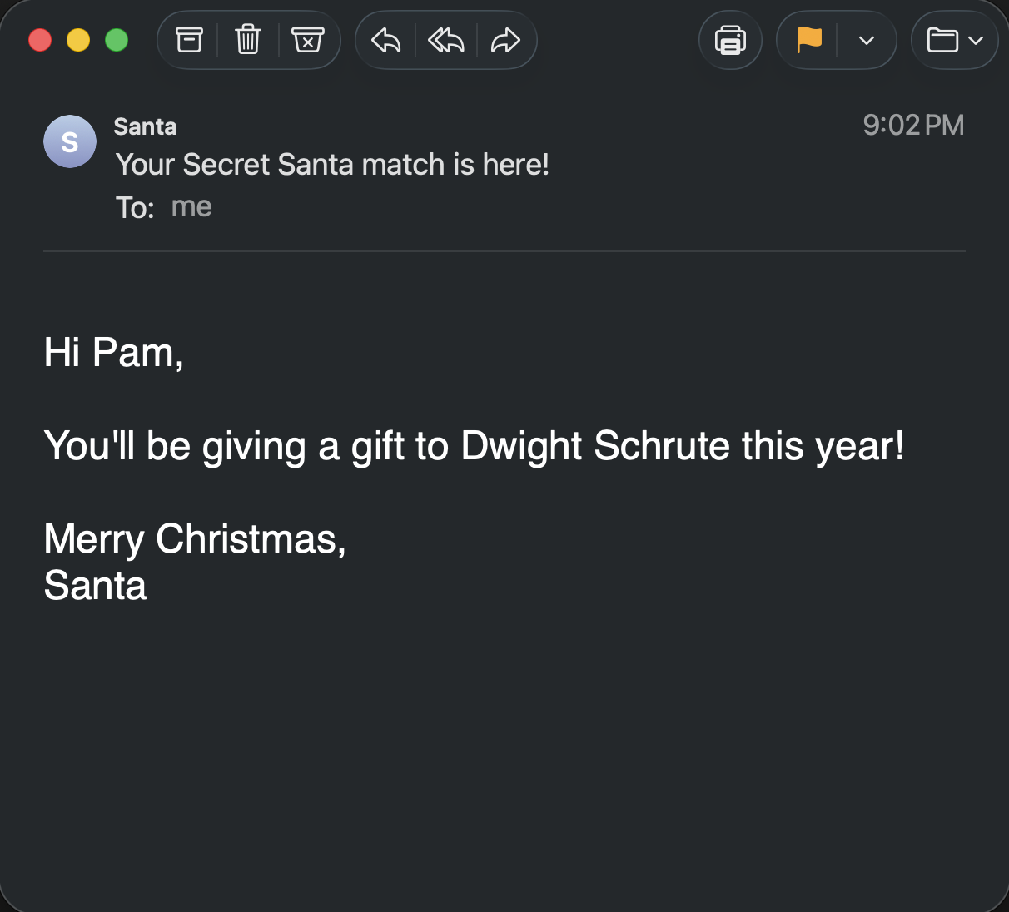Screen dimensions: 1009x912
Task: Reply All to the message
Action: (x=445, y=39)
